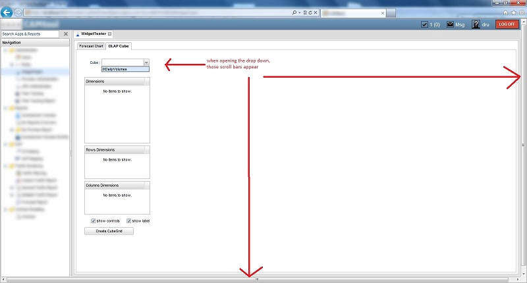Click the user profile question-mark icon
This screenshot has width=527, height=283.
coord(475,24)
